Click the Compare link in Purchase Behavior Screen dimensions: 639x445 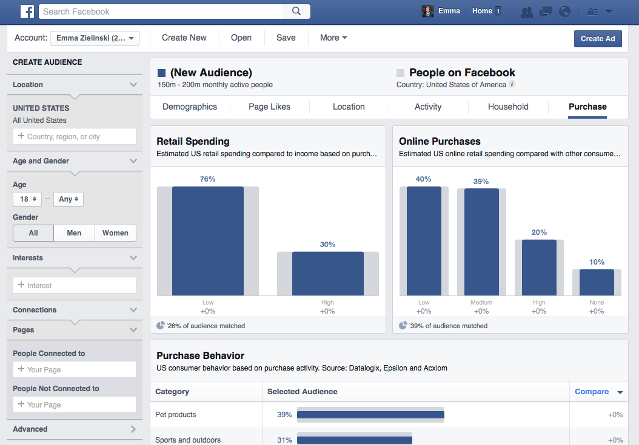coord(592,392)
